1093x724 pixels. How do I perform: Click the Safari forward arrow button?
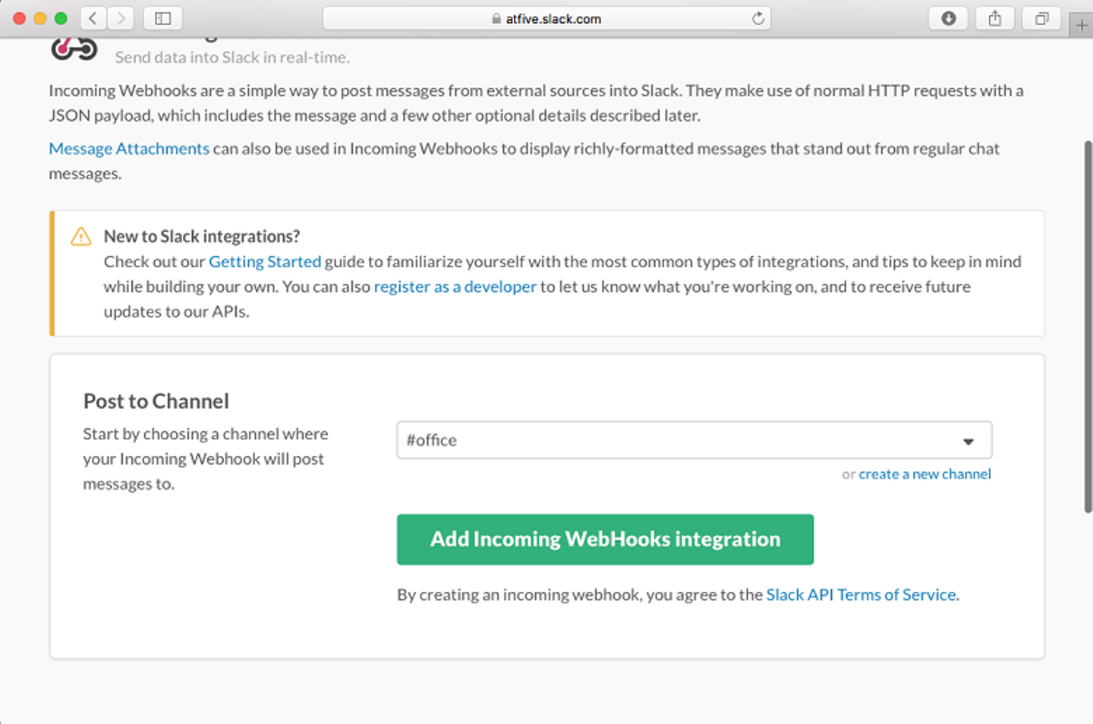[x=121, y=18]
